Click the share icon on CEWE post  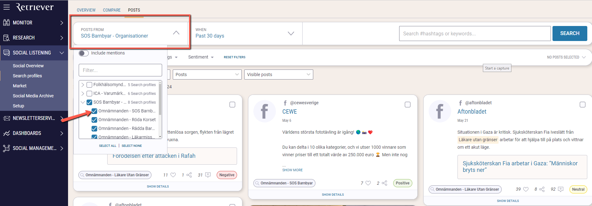pyautogui.click(x=384, y=183)
